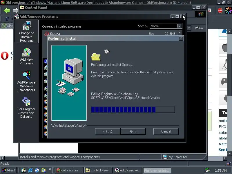Viewport: 232px width, 174px height.
Task: Switch to Perform uninstall taskbar button
Action: 157,170
